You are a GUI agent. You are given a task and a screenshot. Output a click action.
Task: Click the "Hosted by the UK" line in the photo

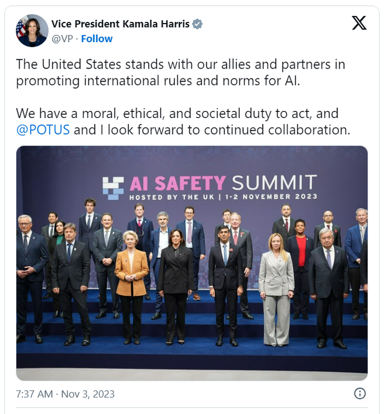click(x=223, y=196)
